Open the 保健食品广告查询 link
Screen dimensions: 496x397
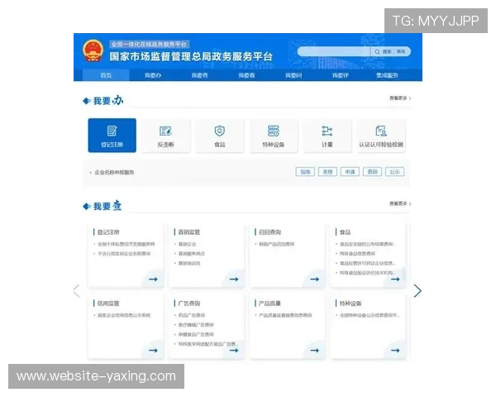[x=196, y=334]
